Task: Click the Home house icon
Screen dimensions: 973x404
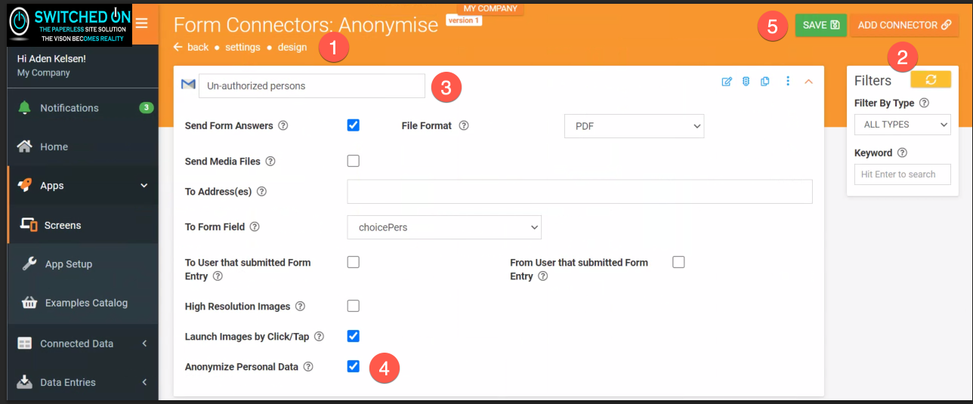Action: 25,146
